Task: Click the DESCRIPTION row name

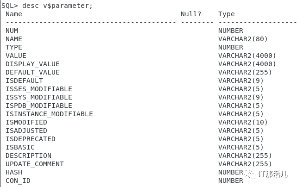Action: 28,156
